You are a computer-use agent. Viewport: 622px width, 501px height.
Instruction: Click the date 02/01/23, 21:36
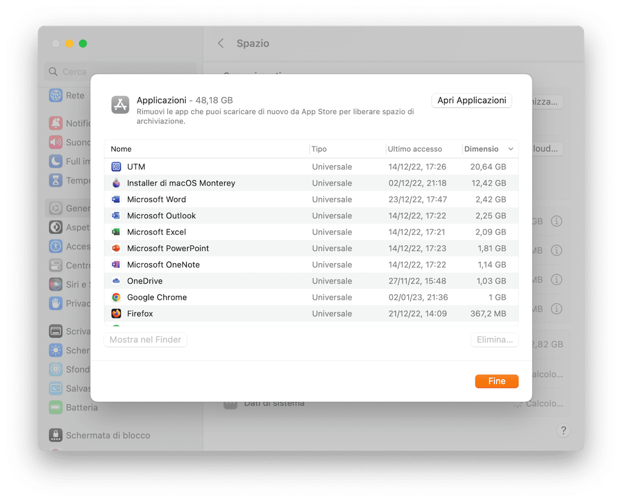pyautogui.click(x=417, y=297)
